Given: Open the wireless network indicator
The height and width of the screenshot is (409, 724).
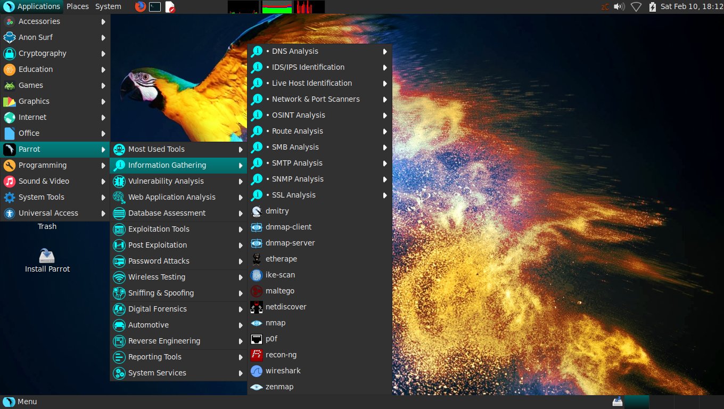Looking at the screenshot, I should 636,7.
